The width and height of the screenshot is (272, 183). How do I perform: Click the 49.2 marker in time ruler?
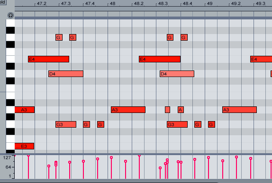point(236,3)
